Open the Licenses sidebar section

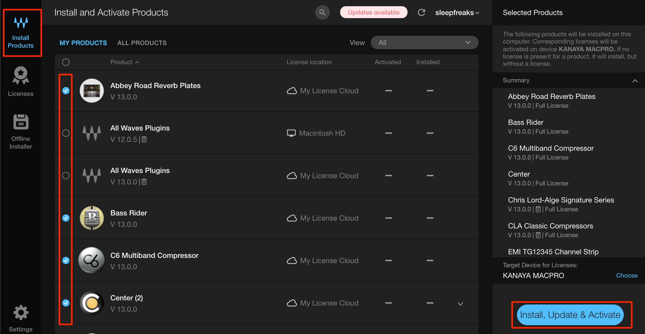(x=21, y=82)
